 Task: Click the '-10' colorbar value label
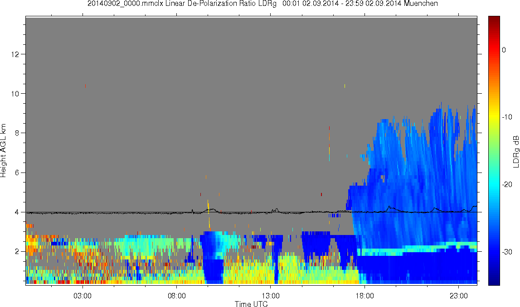[x=507, y=117]
